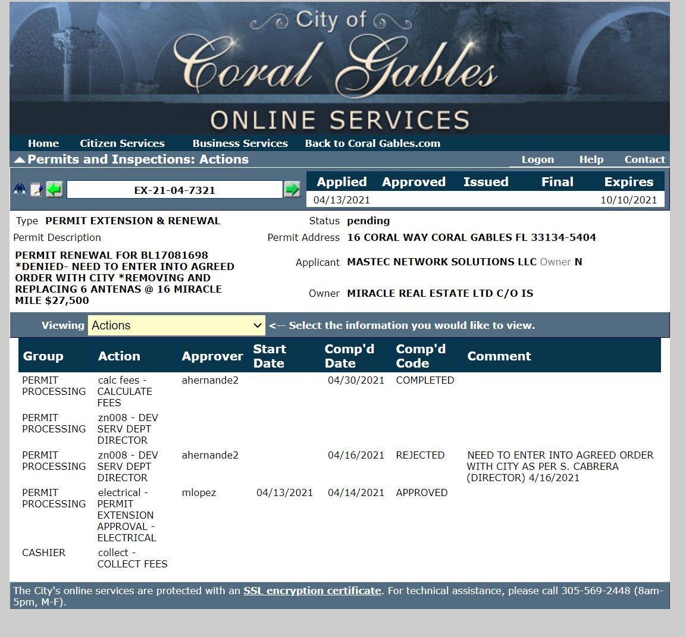Go to previous permit with left green arrow
The image size is (686, 637).
coord(54,190)
